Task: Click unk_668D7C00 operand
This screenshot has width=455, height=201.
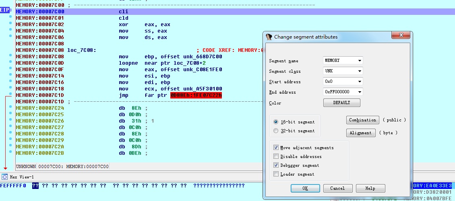Action: coord(203,56)
